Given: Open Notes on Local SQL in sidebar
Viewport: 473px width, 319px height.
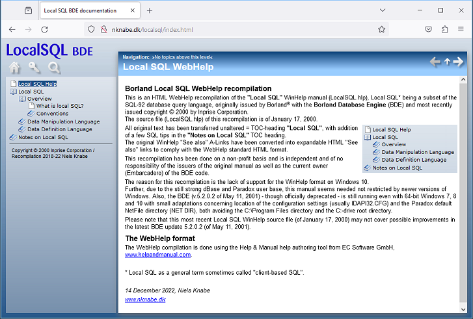Looking at the screenshot, I should coord(43,137).
